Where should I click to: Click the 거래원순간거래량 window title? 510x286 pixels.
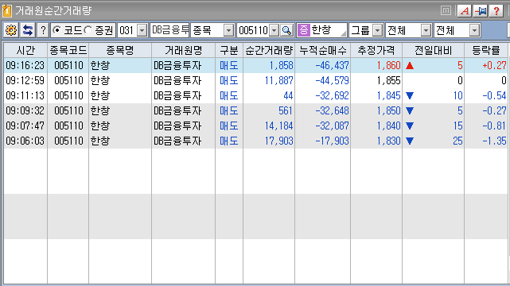[x=53, y=10]
